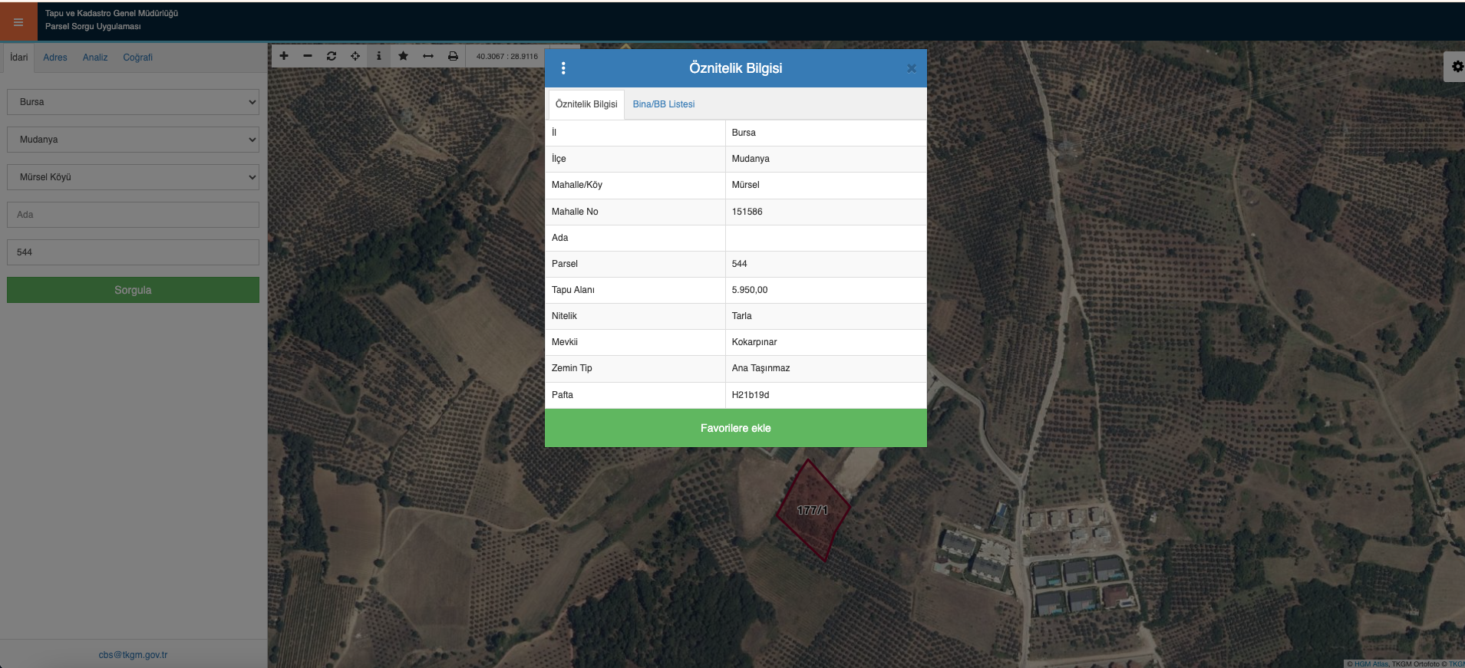
Task: Click the print map icon
Action: click(453, 56)
